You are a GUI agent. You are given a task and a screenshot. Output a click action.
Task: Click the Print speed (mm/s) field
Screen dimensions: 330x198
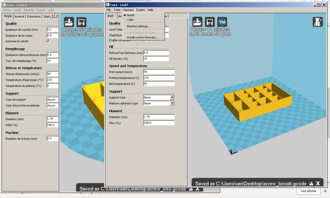click(159, 72)
